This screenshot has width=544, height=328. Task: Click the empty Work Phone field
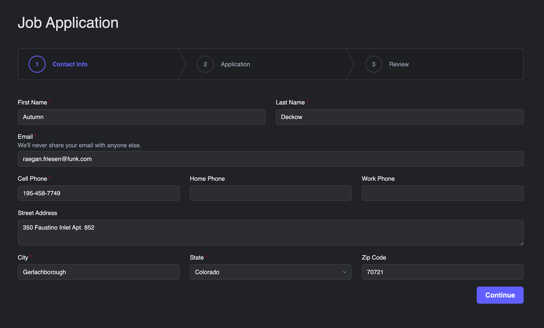442,193
